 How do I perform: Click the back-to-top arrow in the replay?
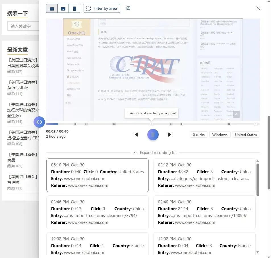click(236, 114)
